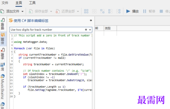
Task: Expand the 保存全部 dropdown arrow
Action: coord(51,11)
